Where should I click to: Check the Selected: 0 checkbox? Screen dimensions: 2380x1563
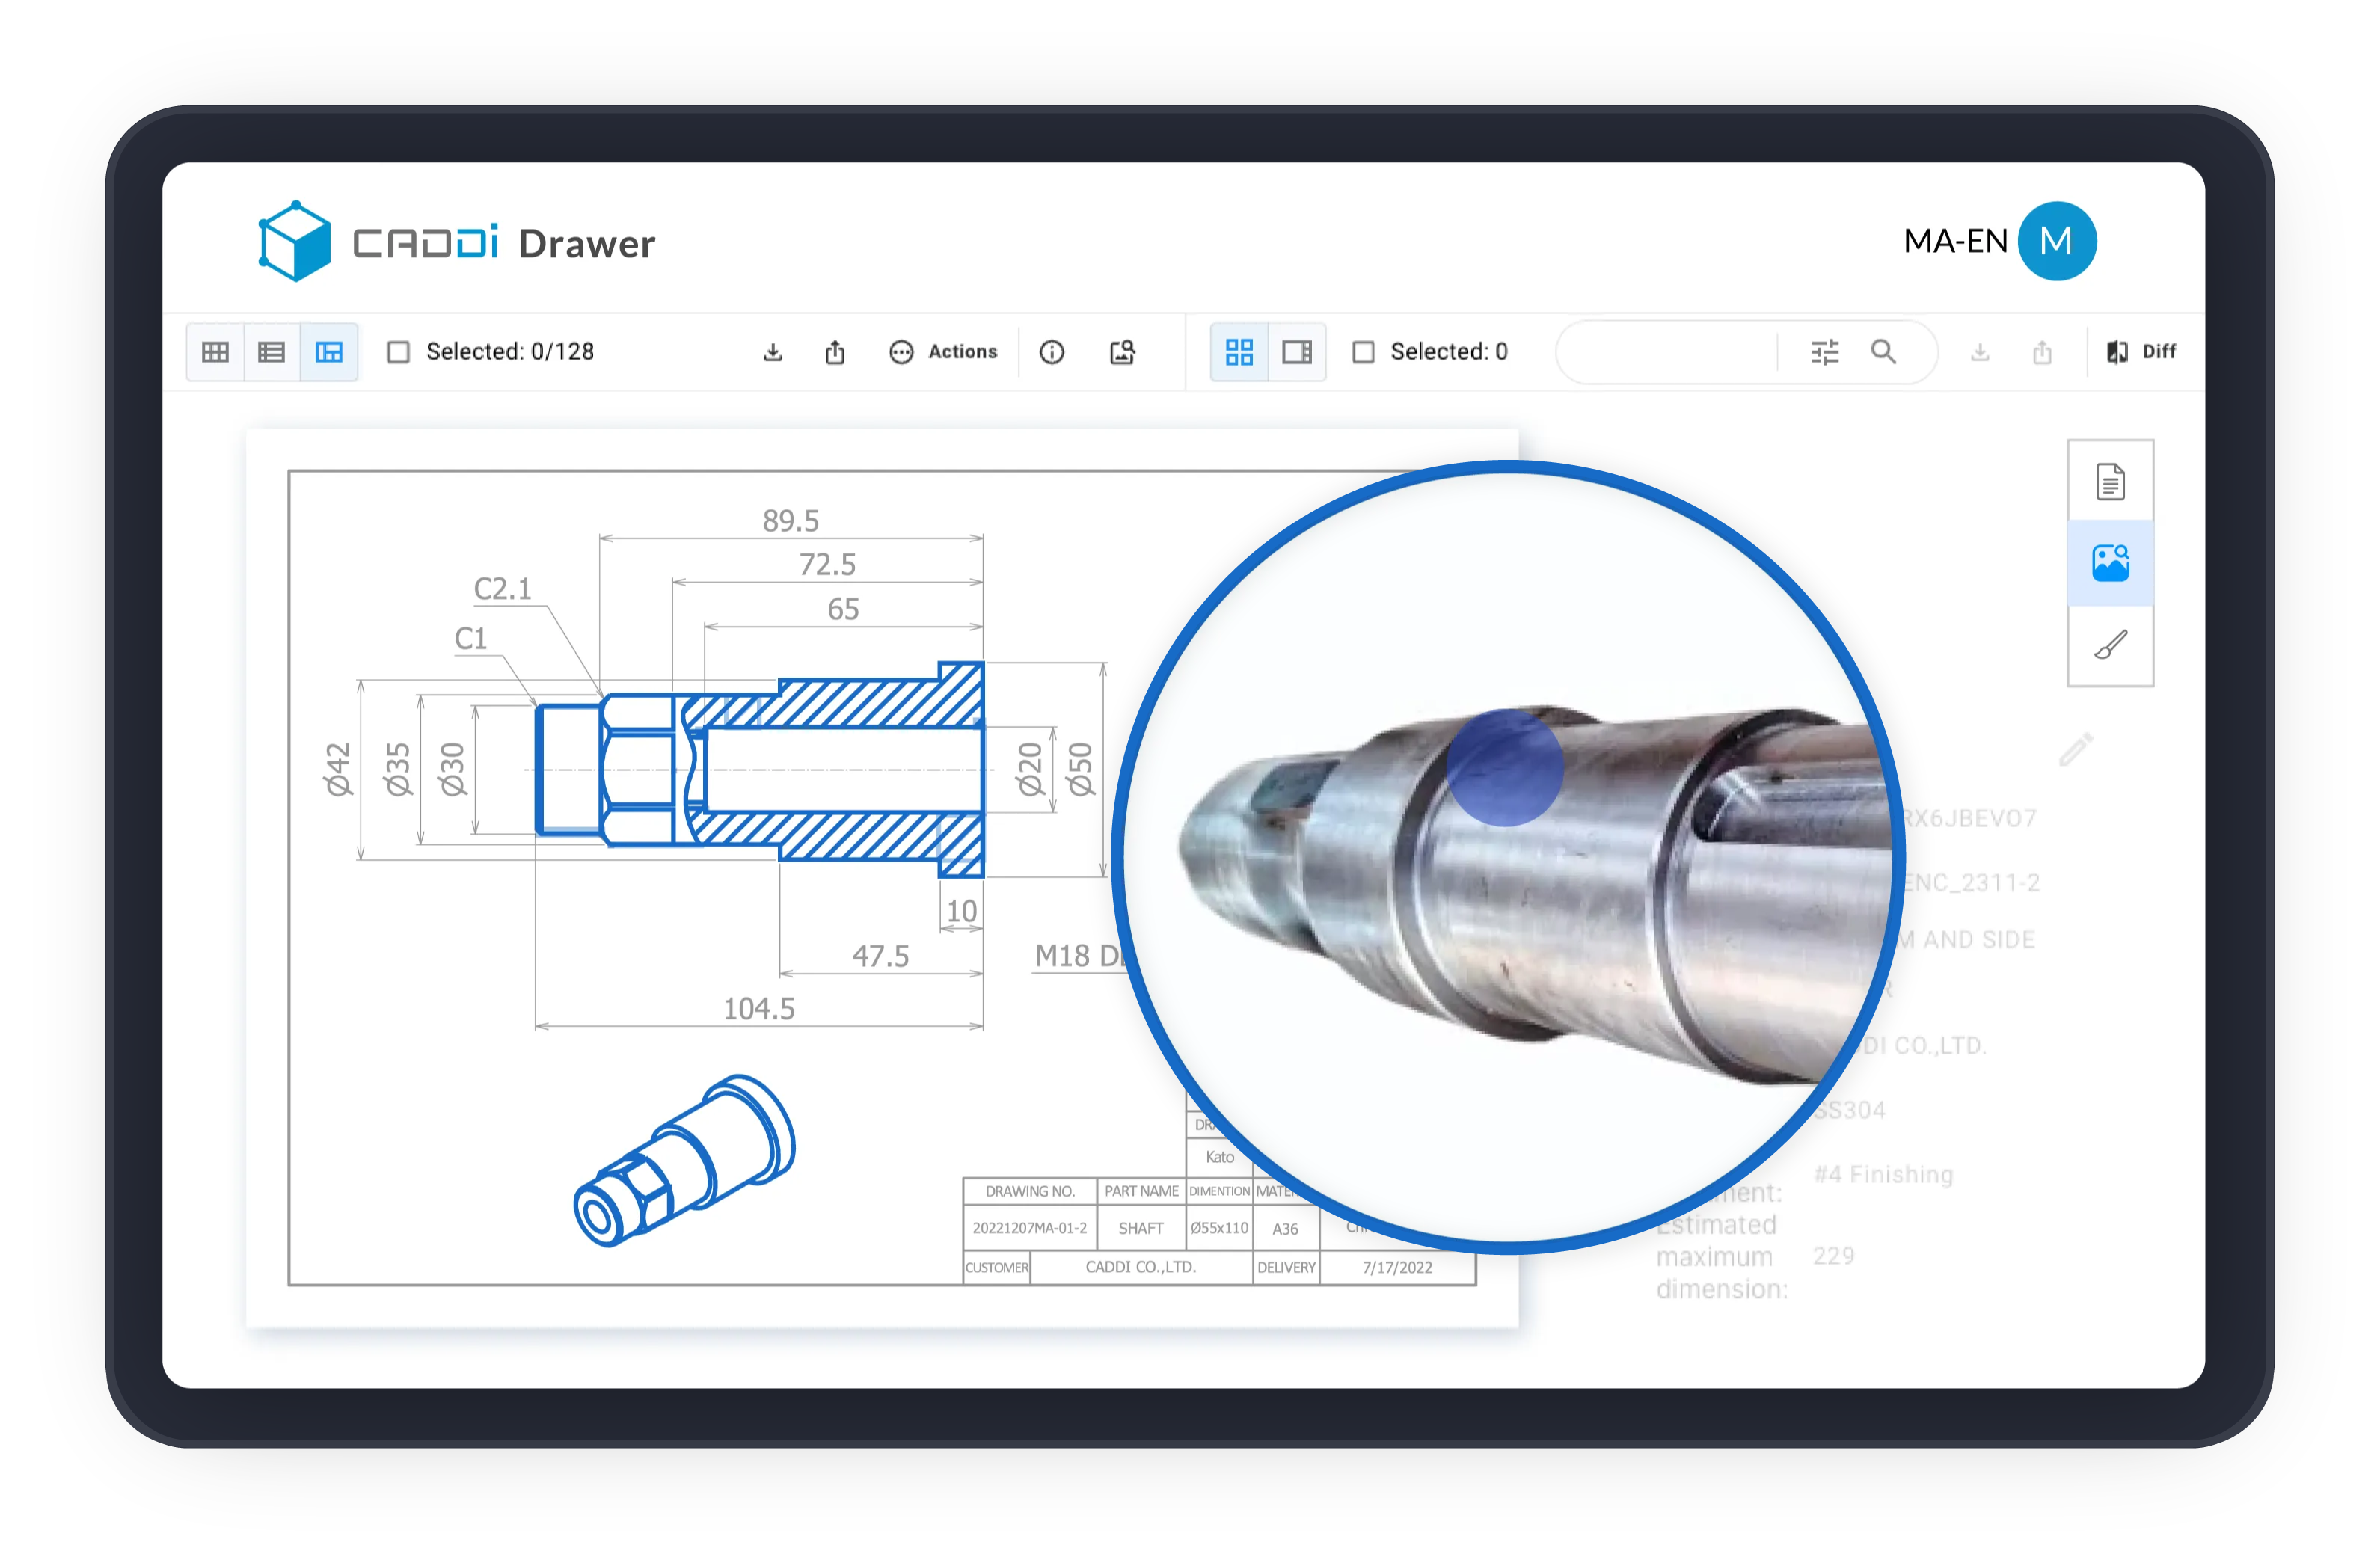(1363, 352)
